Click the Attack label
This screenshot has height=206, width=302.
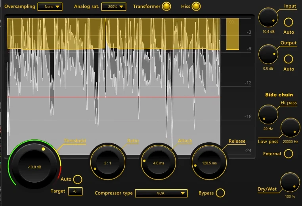tap(185, 141)
